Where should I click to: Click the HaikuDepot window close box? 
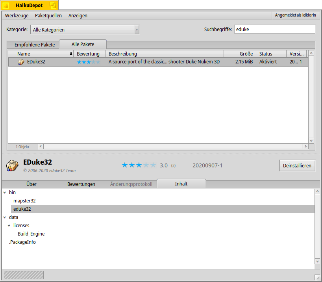click(6, 6)
